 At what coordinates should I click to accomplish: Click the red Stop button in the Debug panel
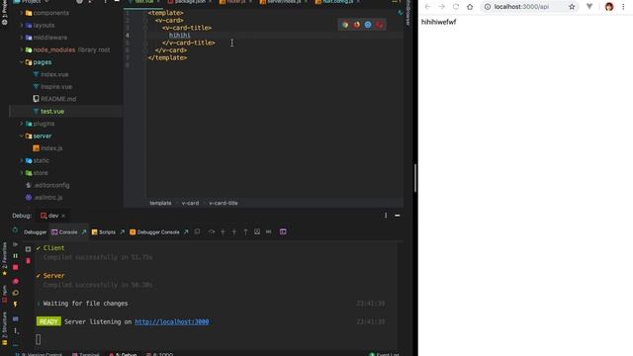pyautogui.click(x=16, y=267)
